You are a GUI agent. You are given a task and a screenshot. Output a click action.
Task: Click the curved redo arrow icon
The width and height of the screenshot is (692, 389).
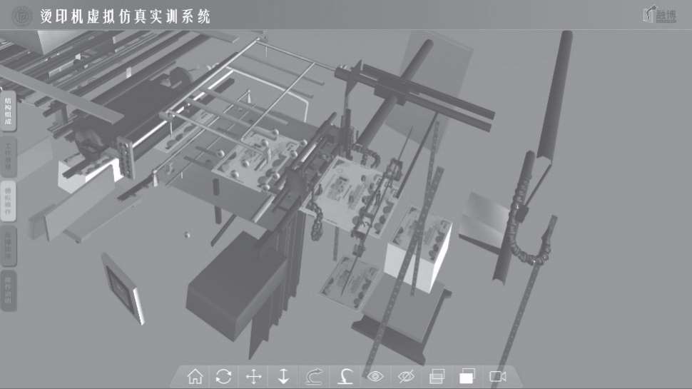(315, 377)
